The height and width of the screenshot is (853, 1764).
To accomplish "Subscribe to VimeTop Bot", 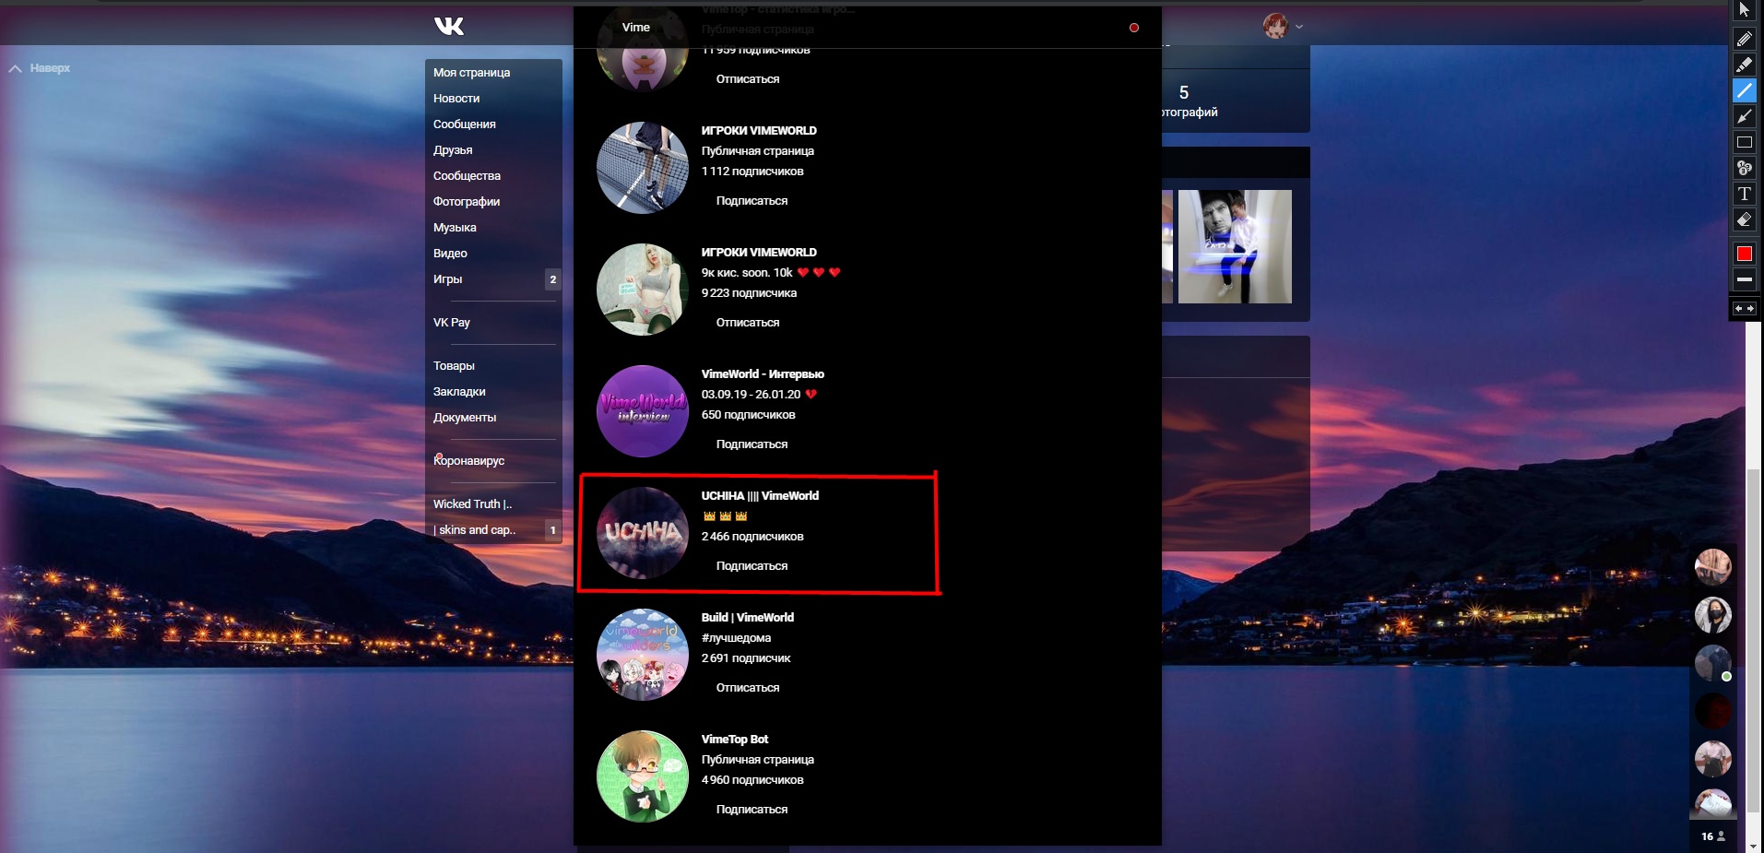I will [x=752, y=809].
